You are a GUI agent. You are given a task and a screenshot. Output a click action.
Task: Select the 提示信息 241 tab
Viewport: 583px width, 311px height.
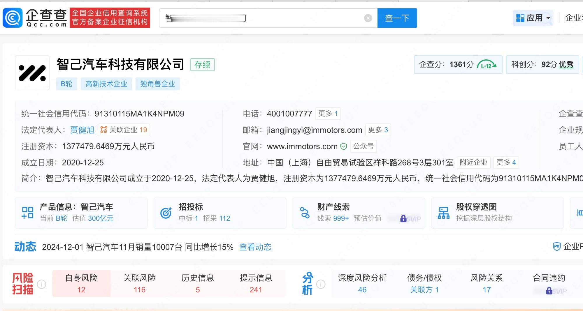click(256, 284)
